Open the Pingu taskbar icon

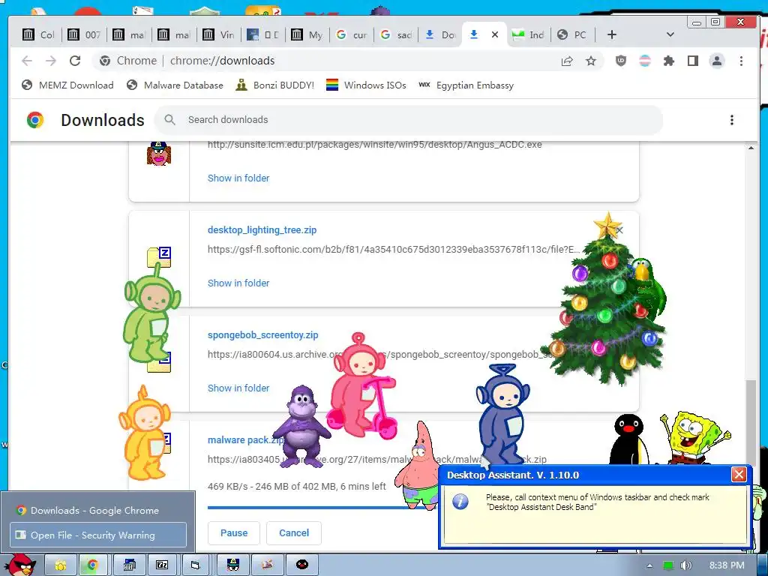[302, 565]
